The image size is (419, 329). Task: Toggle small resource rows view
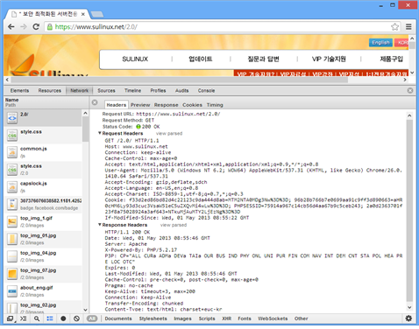click(50, 318)
